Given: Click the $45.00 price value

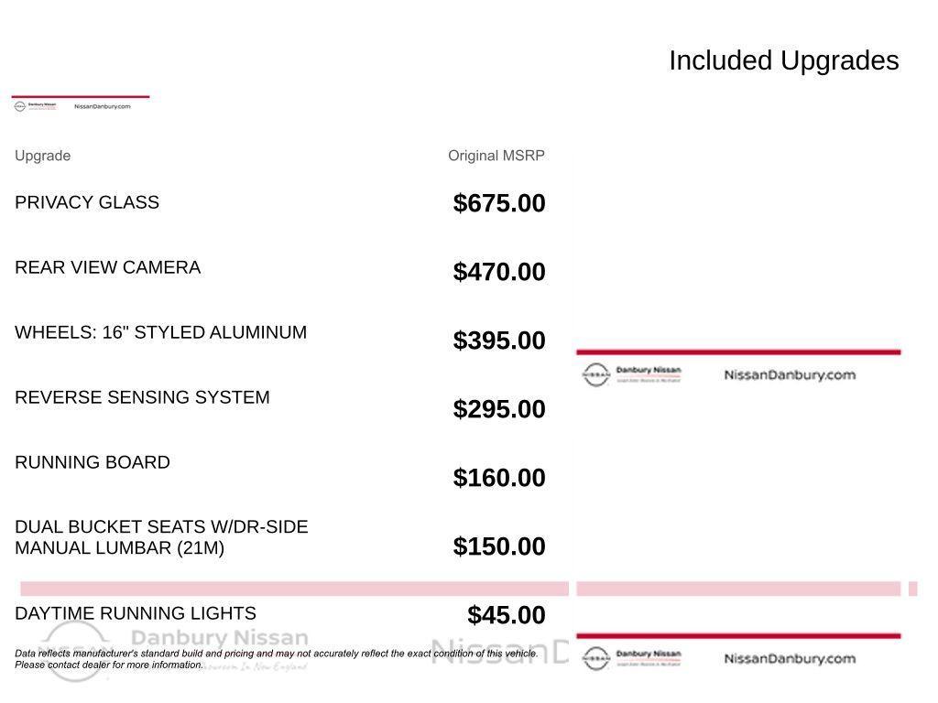Looking at the screenshot, I should point(506,615).
